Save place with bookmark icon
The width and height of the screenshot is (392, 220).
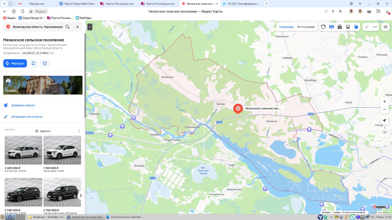coord(33,63)
